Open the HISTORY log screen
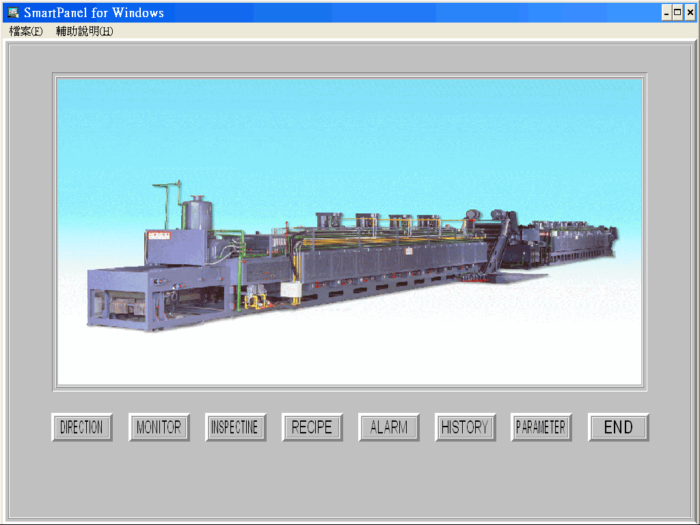Viewport: 700px width, 525px height. [465, 427]
